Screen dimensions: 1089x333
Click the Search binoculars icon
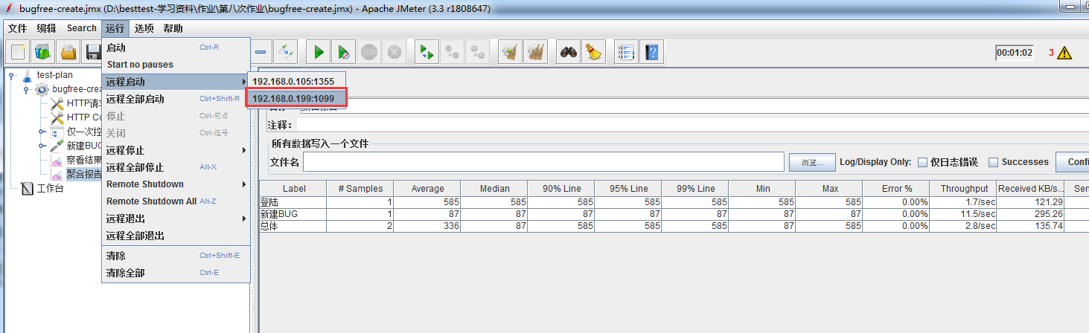(x=568, y=52)
